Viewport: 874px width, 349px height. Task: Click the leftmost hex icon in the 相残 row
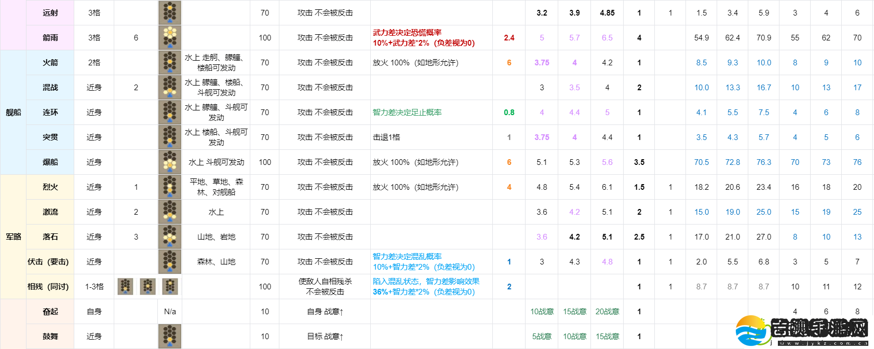125,287
